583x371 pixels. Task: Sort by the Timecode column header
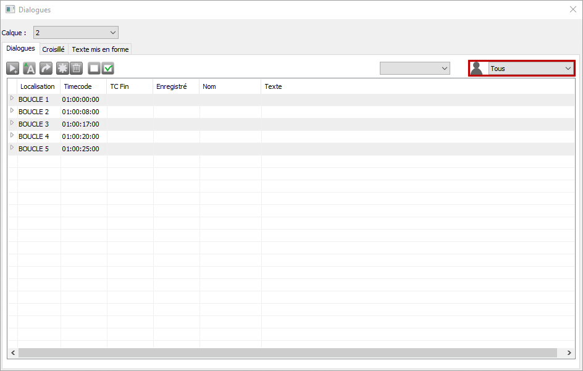point(78,86)
